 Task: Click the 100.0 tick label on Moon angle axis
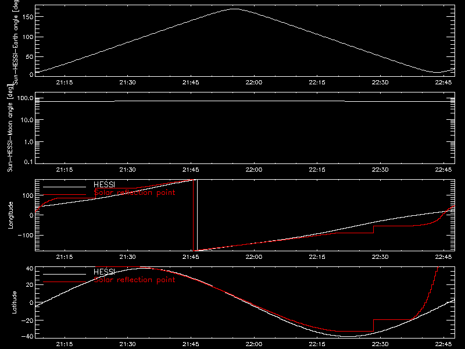coord(25,98)
